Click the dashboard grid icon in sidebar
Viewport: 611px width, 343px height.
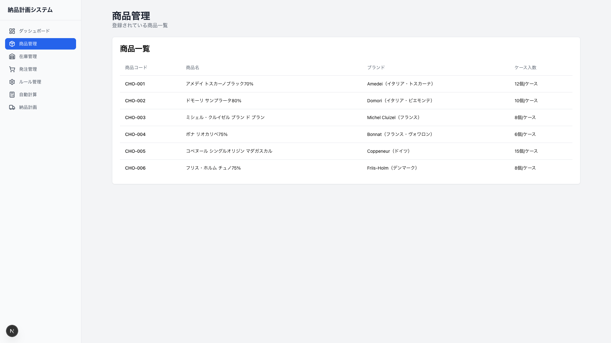pyautogui.click(x=12, y=31)
